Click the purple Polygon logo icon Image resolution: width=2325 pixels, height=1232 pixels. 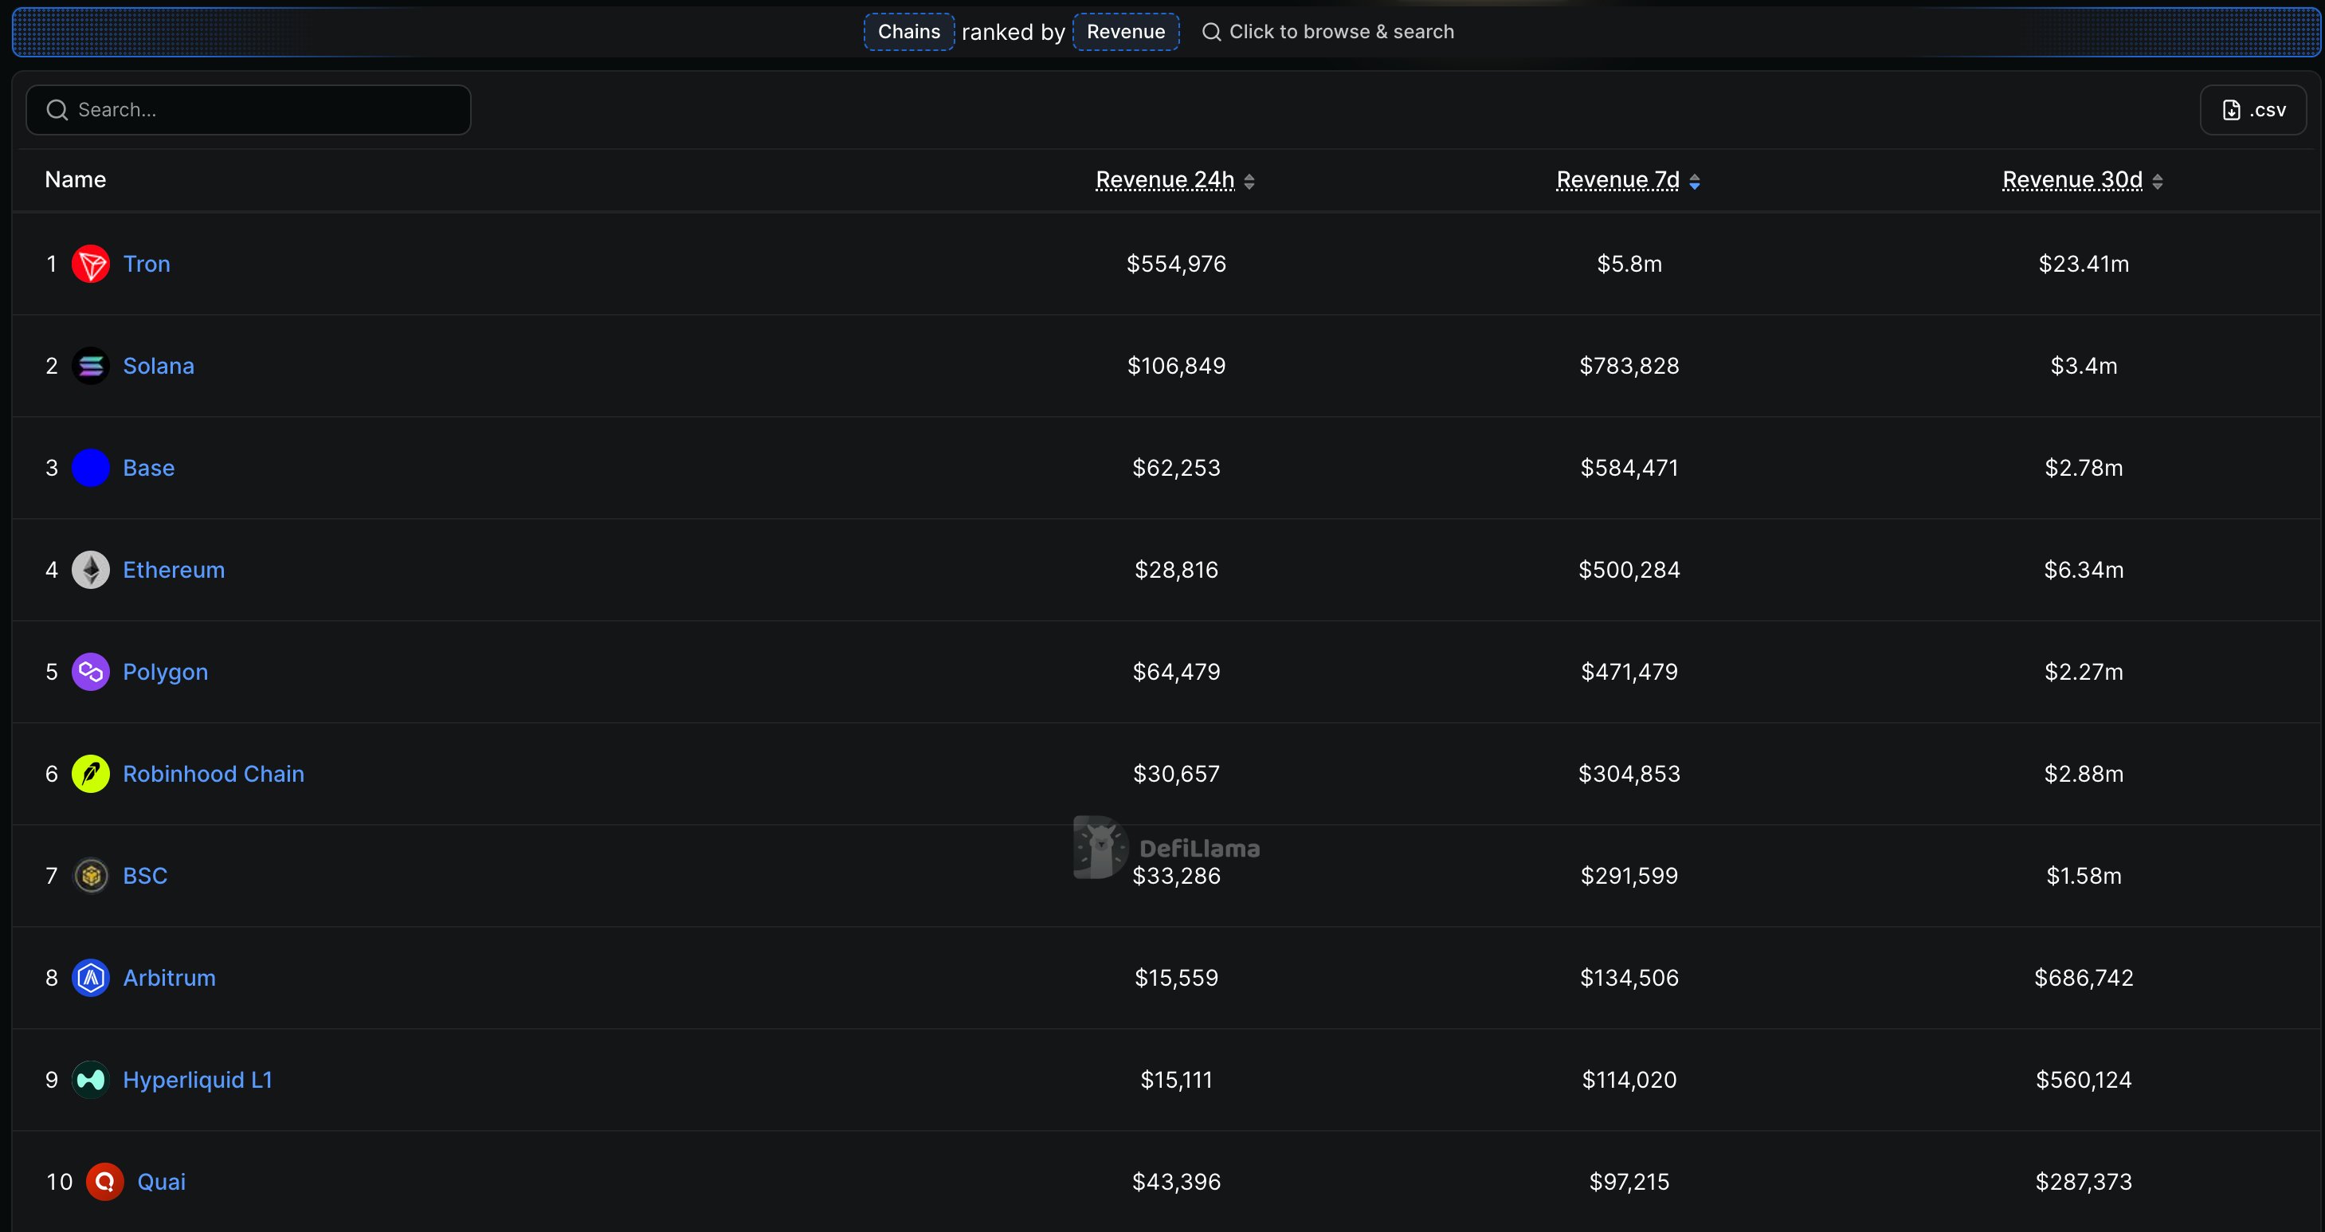(90, 672)
